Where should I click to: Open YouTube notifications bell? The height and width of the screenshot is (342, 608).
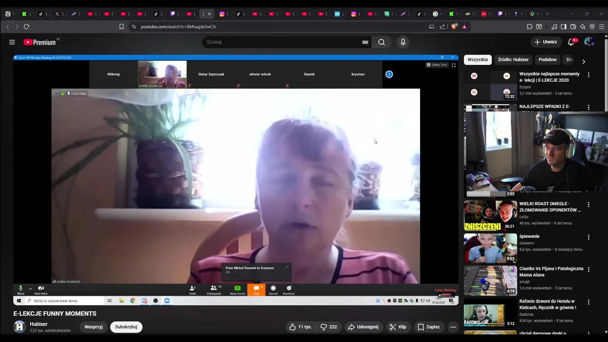(x=572, y=42)
